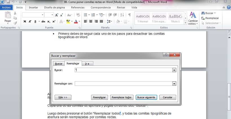This screenshot has height=119, width=231.
Task: Toggle subscript formatting
Action: coord(49,21)
